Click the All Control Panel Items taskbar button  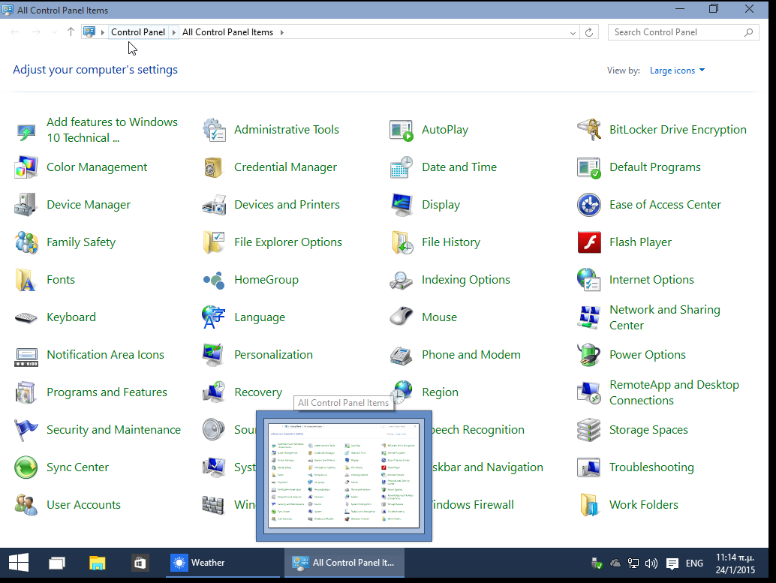point(344,563)
